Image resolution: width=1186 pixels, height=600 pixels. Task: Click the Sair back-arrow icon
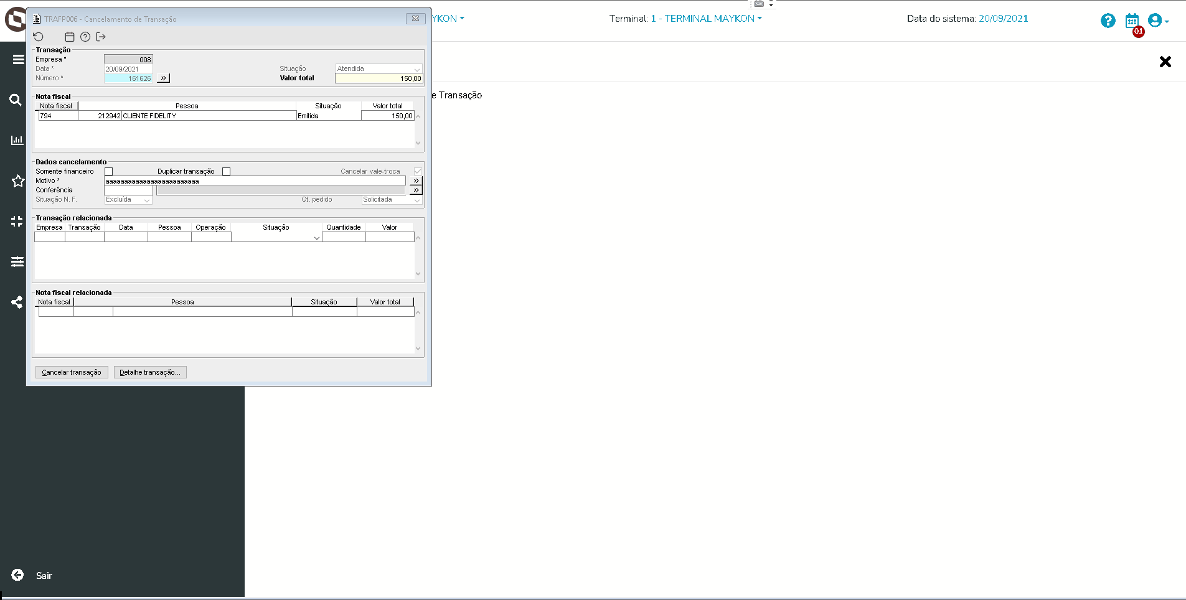17,575
